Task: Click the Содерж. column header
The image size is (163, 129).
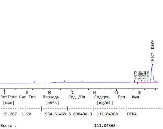Action: pyautogui.click(x=102, y=97)
